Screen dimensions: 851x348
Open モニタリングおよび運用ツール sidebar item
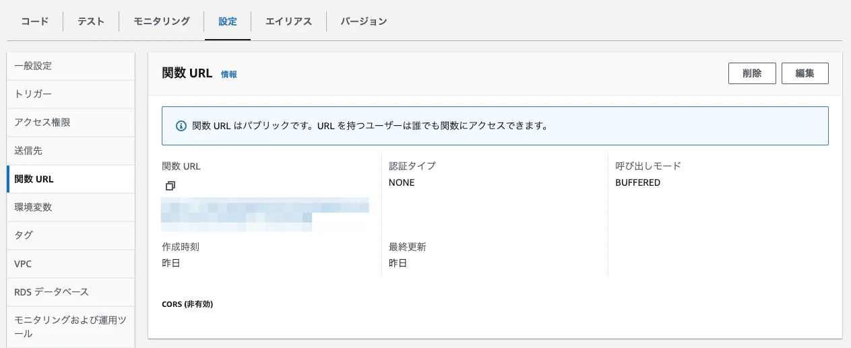(x=71, y=327)
